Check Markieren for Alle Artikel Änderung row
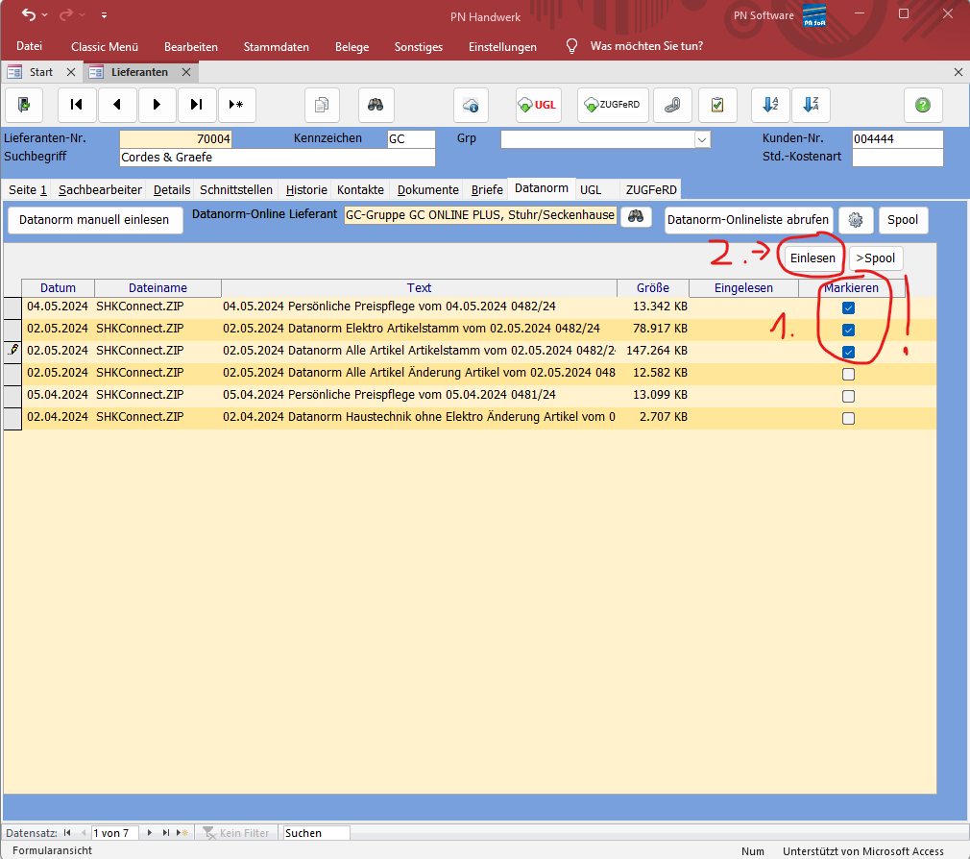Image resolution: width=970 pixels, height=859 pixels. [848, 375]
